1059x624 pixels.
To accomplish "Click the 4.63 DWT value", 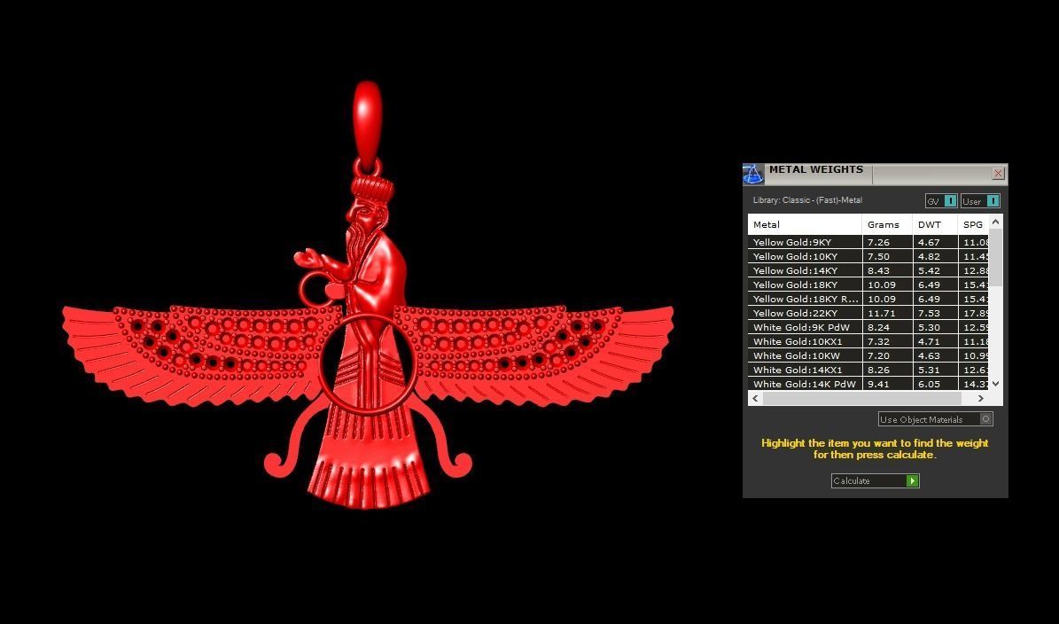I will (x=929, y=355).
